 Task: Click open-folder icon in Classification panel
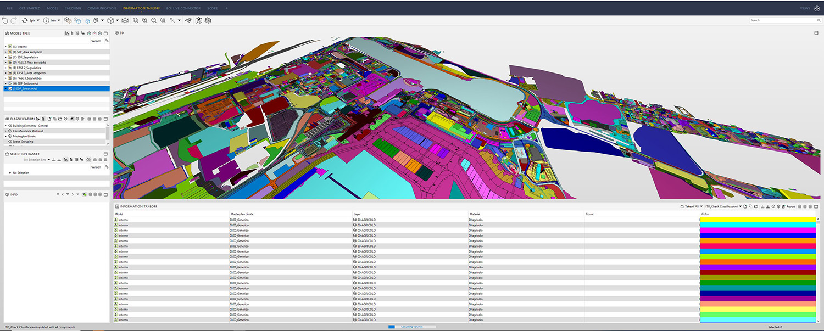click(x=60, y=119)
